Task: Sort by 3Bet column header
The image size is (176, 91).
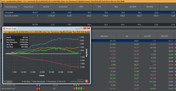Action: pos(116,7)
